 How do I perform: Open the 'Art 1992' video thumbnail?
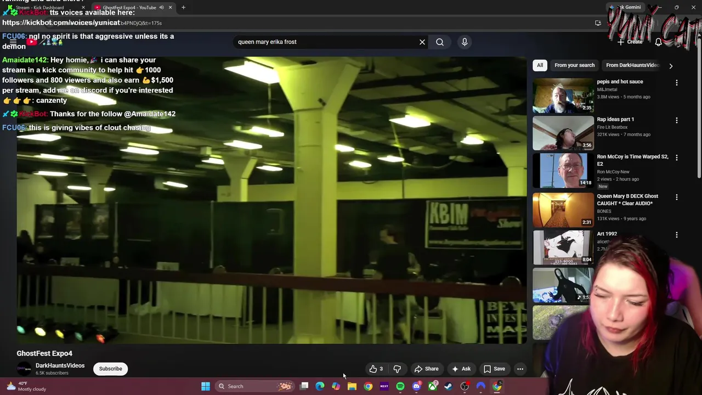563,247
